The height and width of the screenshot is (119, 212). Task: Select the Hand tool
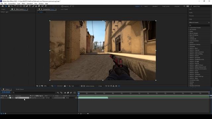9,6
